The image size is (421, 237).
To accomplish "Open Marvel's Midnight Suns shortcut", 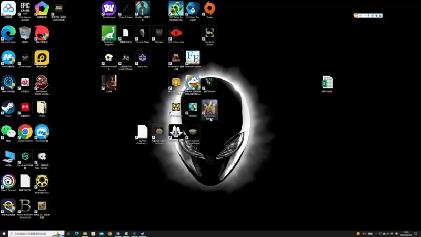I will pyautogui.click(x=42, y=184).
